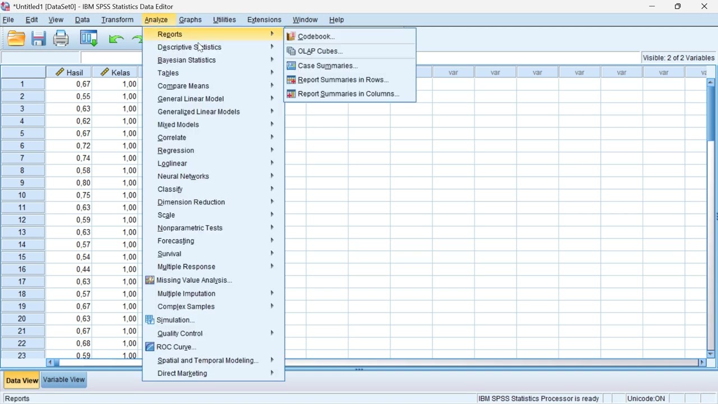Viewport: 718px width, 404px height.
Task: Click the Codebook icon in the submenu
Action: pos(291,36)
